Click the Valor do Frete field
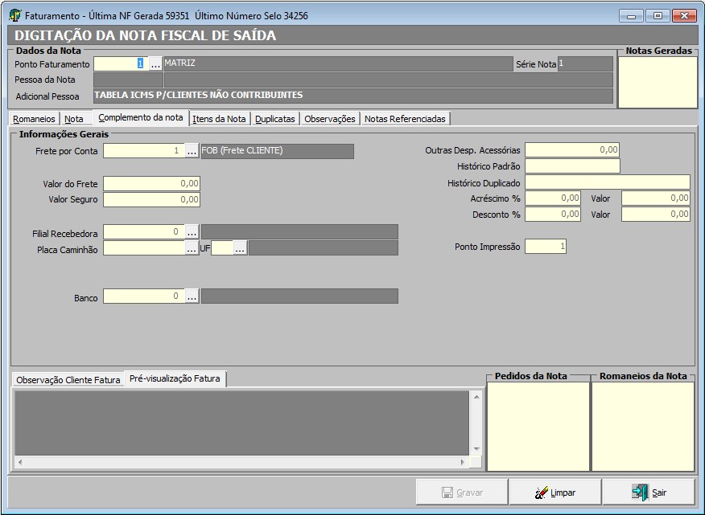The width and height of the screenshot is (705, 515). [x=151, y=184]
